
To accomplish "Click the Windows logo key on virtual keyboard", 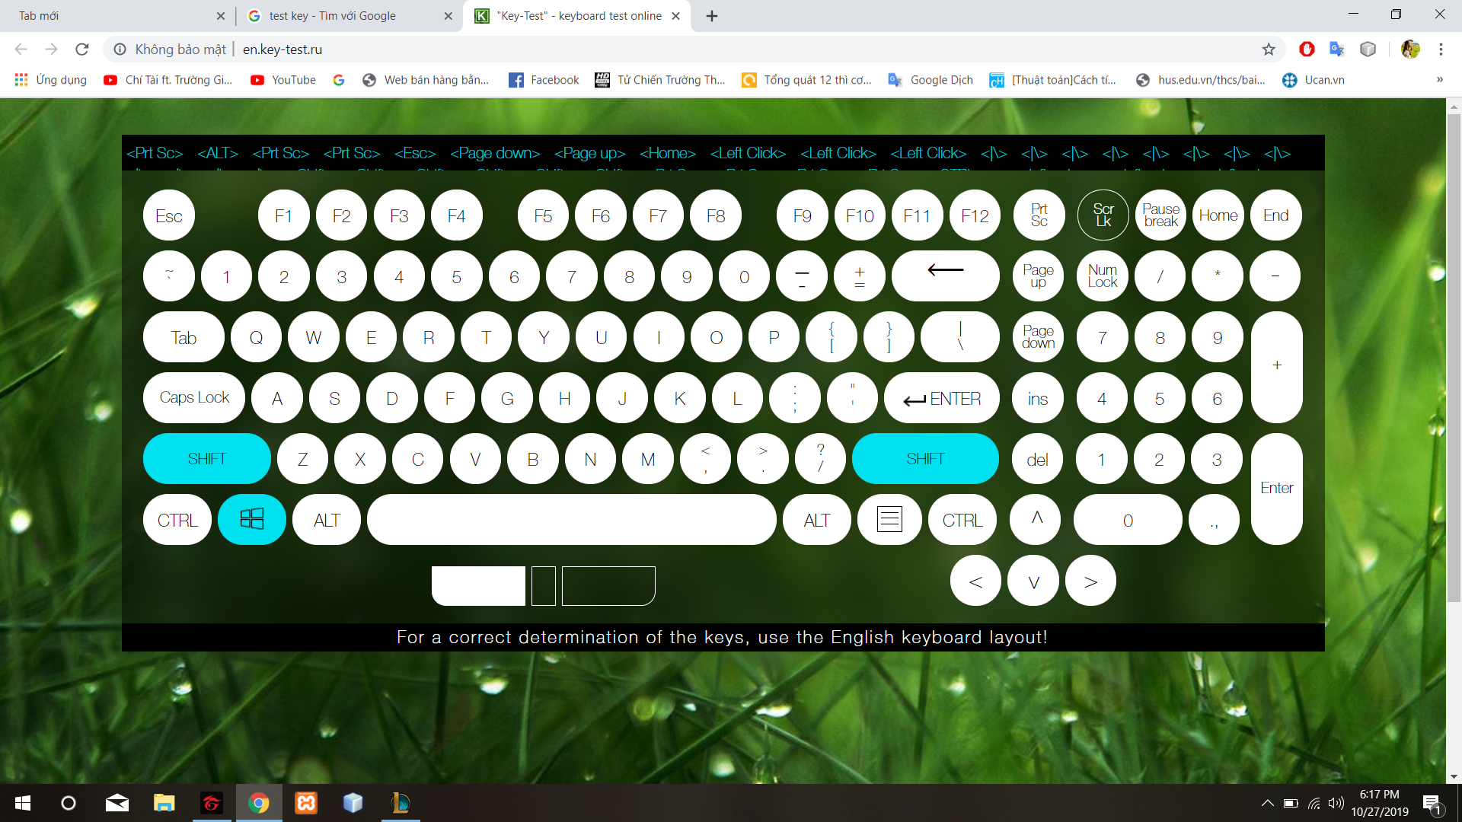I will pyautogui.click(x=251, y=520).
